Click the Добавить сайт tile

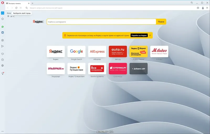pyautogui.click(x=139, y=69)
